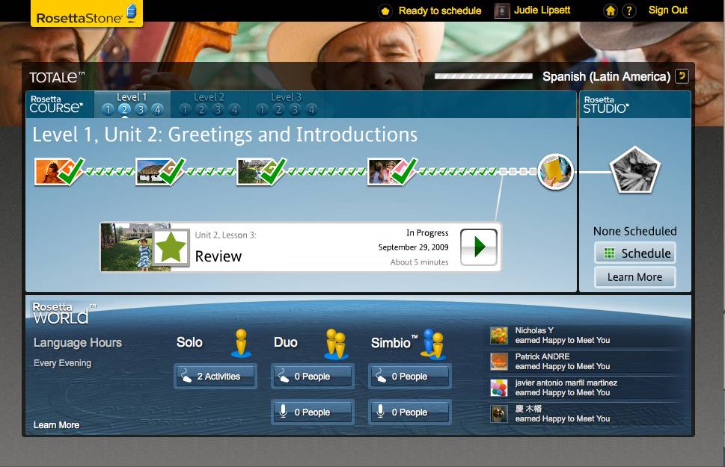
Task: Click Nicholas Y feed entry text
Action: pyautogui.click(x=562, y=335)
